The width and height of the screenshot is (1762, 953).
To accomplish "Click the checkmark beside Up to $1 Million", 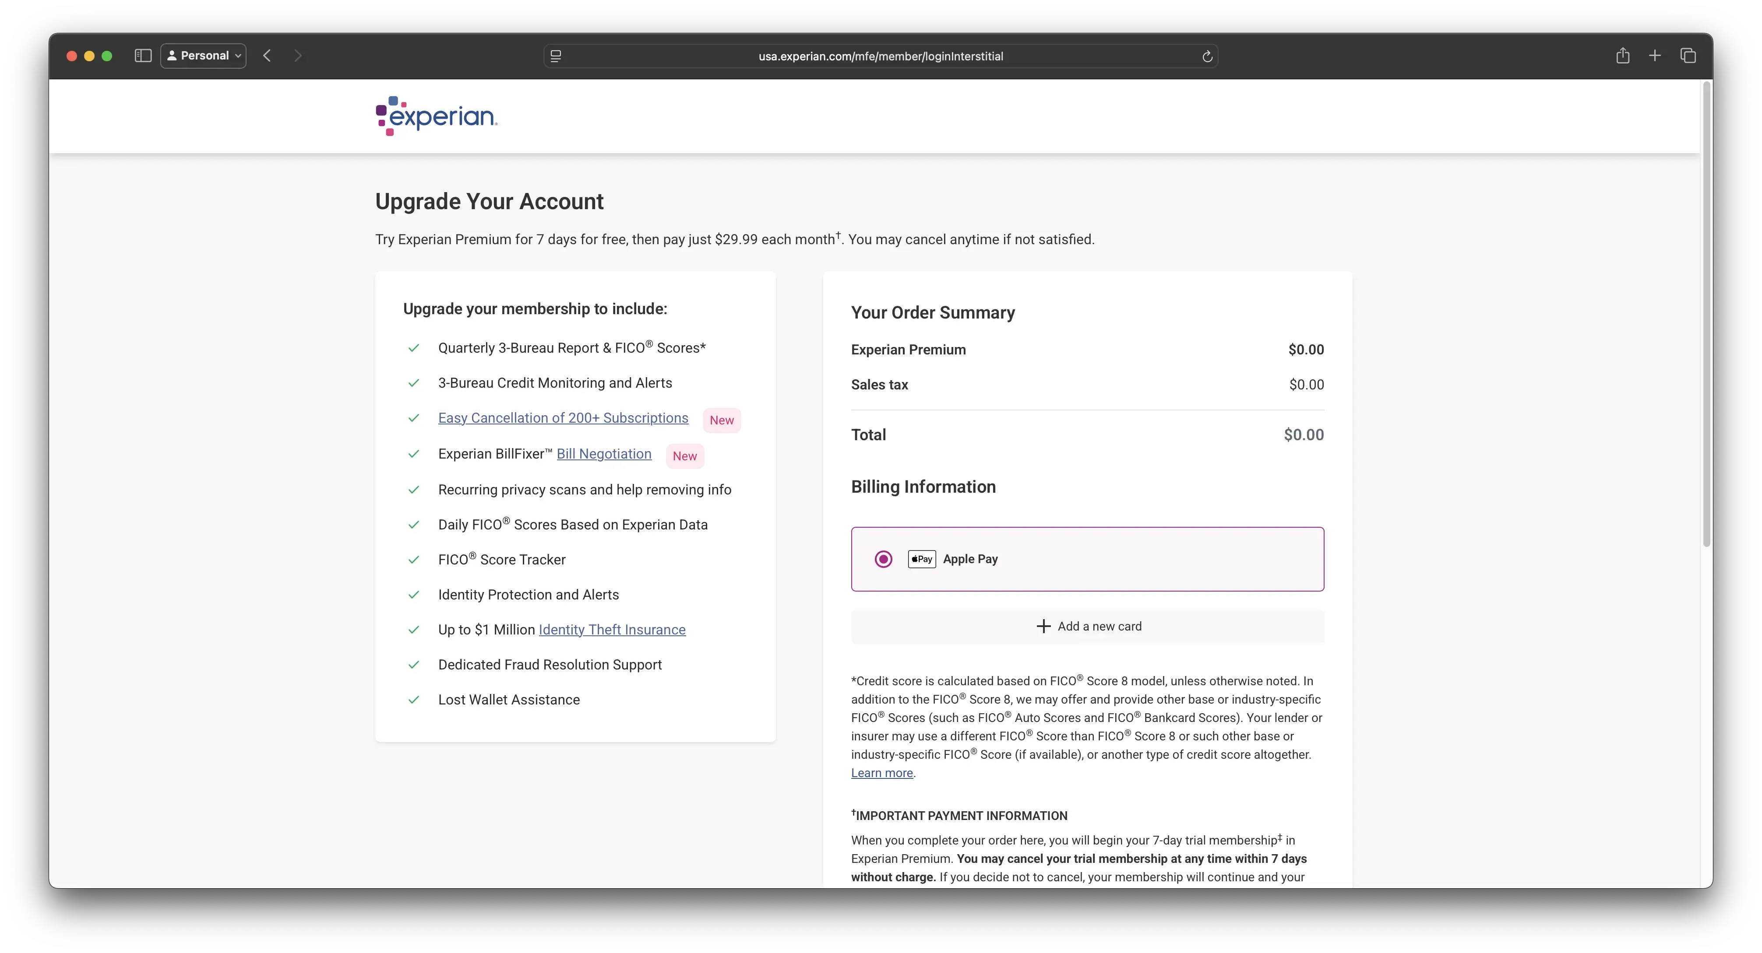I will 414,630.
